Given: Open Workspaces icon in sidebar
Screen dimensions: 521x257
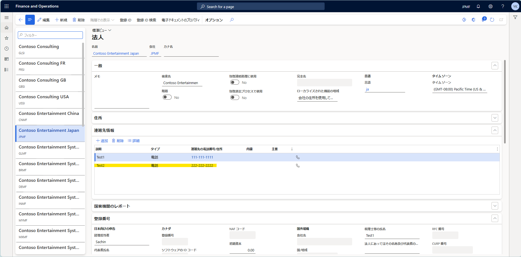Looking at the screenshot, I should [x=6, y=59].
